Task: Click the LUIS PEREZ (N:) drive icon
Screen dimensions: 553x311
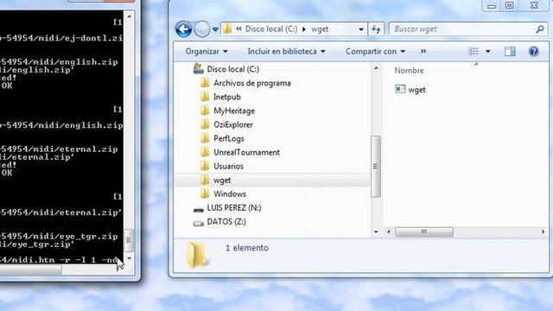Action: [199, 210]
